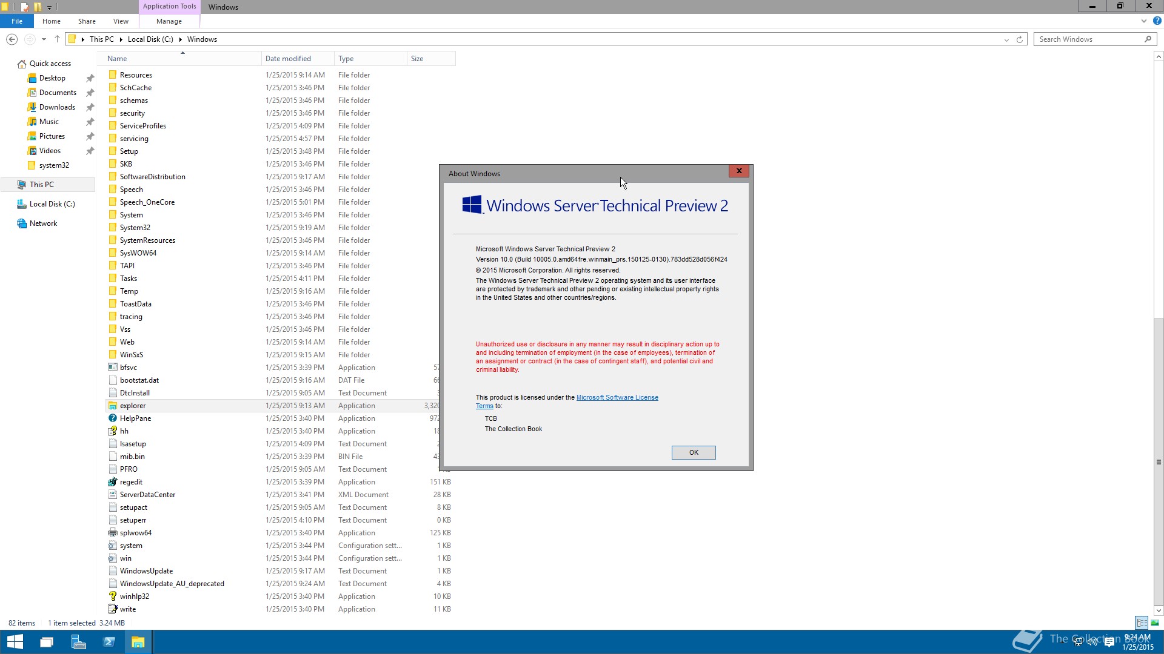Image resolution: width=1164 pixels, height=654 pixels.
Task: Select File Explorer taskbar icon
Action: [138, 642]
